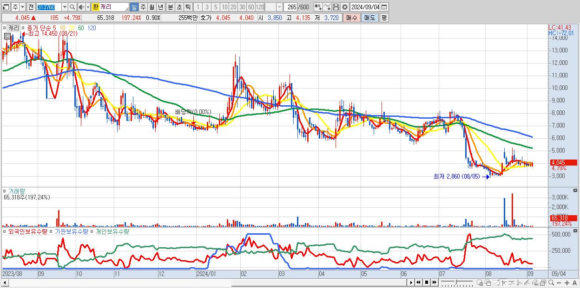
Task: Click the date field 2024/09/04
Action: point(365,7)
